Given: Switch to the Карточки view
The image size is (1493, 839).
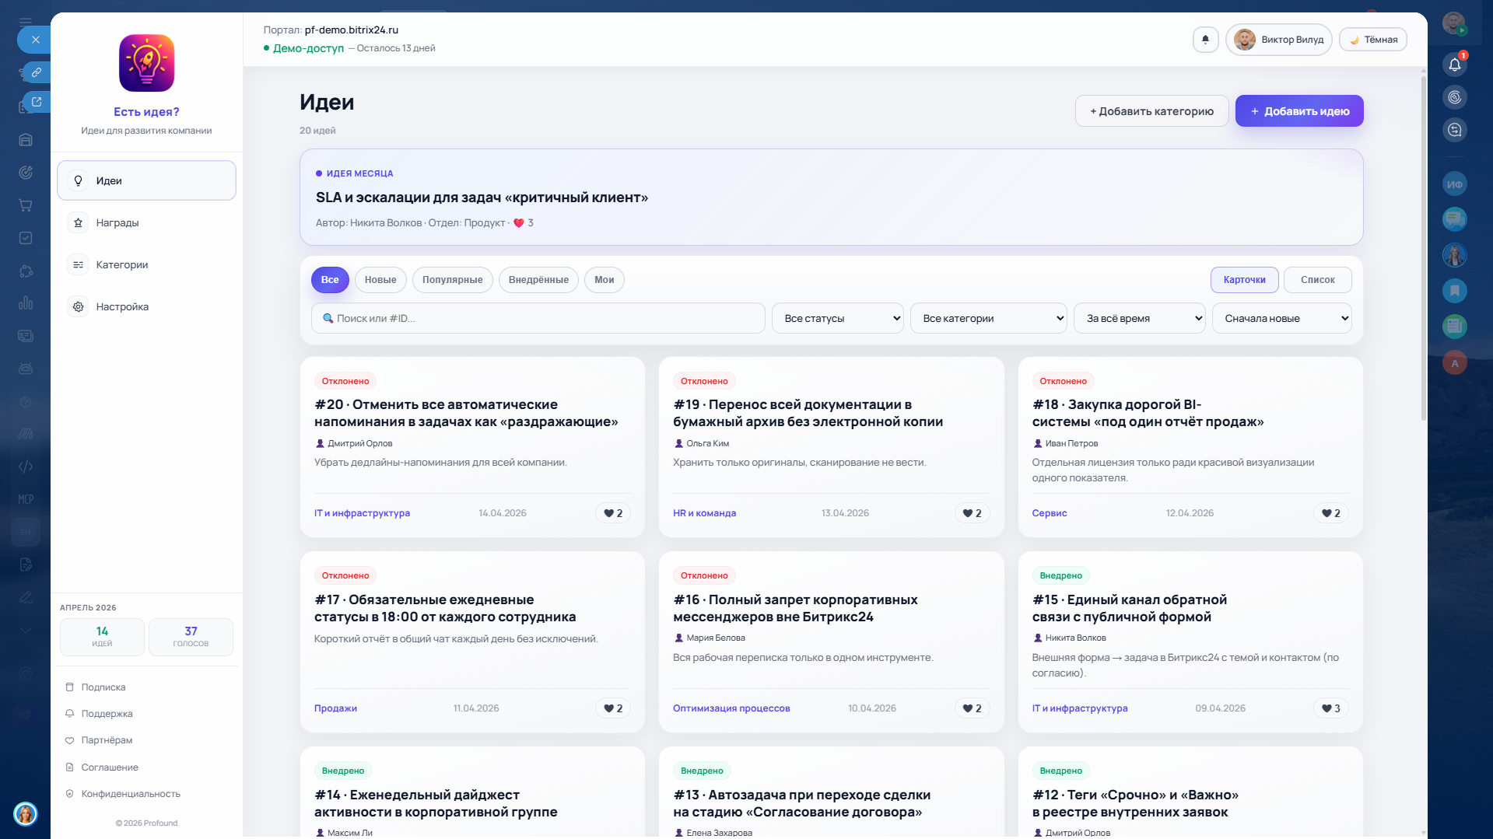Looking at the screenshot, I should coord(1244,280).
